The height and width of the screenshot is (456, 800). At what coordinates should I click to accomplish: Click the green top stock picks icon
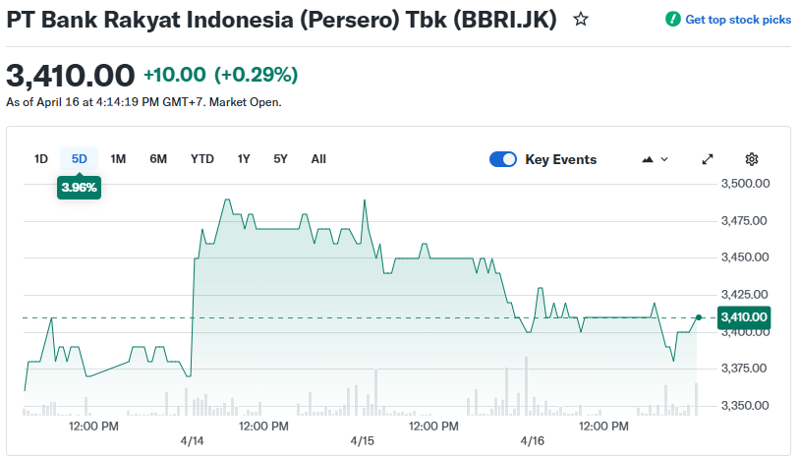(x=672, y=20)
